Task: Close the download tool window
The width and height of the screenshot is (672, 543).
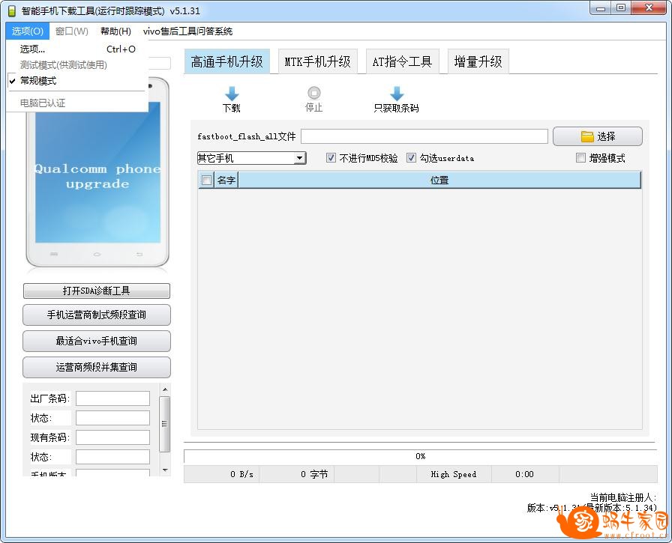Action: click(649, 8)
